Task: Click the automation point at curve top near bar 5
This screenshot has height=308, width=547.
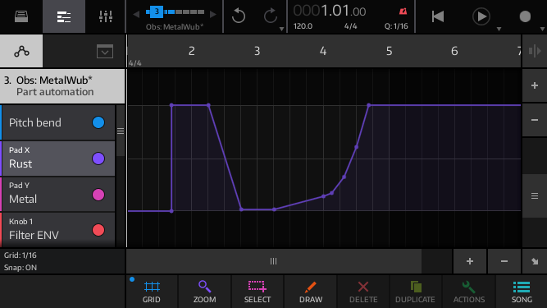Action: click(x=369, y=105)
